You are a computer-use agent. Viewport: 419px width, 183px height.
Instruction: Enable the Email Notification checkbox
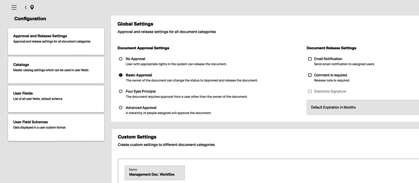310,59
